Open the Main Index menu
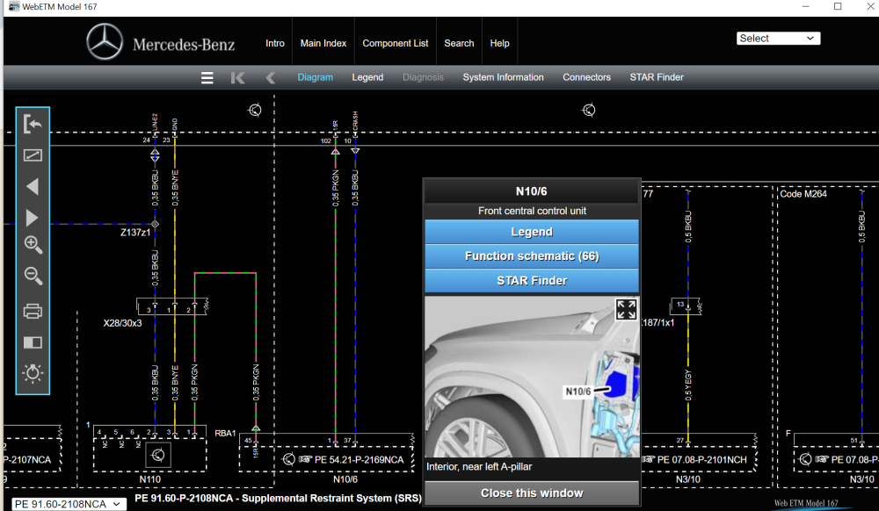Image resolution: width=879 pixels, height=511 pixels. (x=323, y=43)
